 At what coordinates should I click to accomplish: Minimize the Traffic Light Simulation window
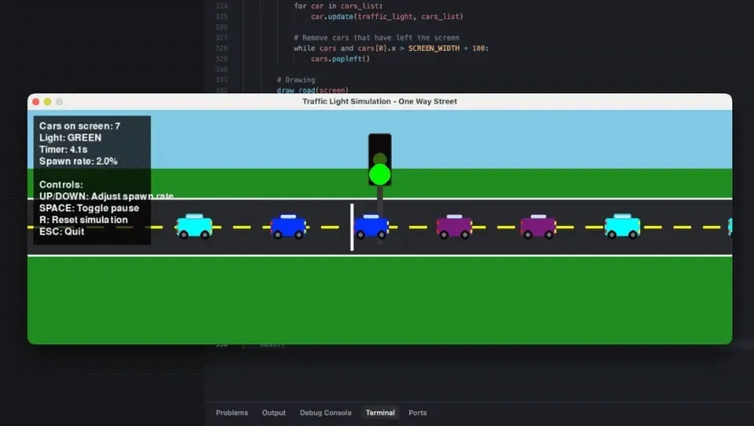(x=48, y=102)
